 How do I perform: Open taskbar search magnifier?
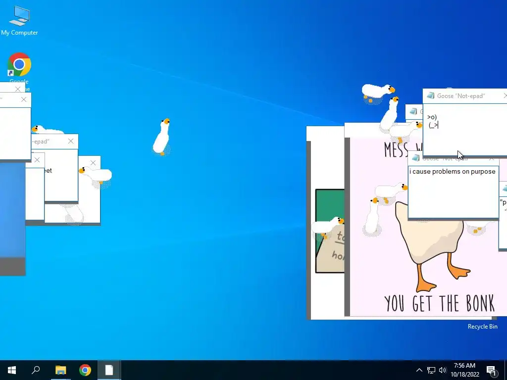coord(36,370)
